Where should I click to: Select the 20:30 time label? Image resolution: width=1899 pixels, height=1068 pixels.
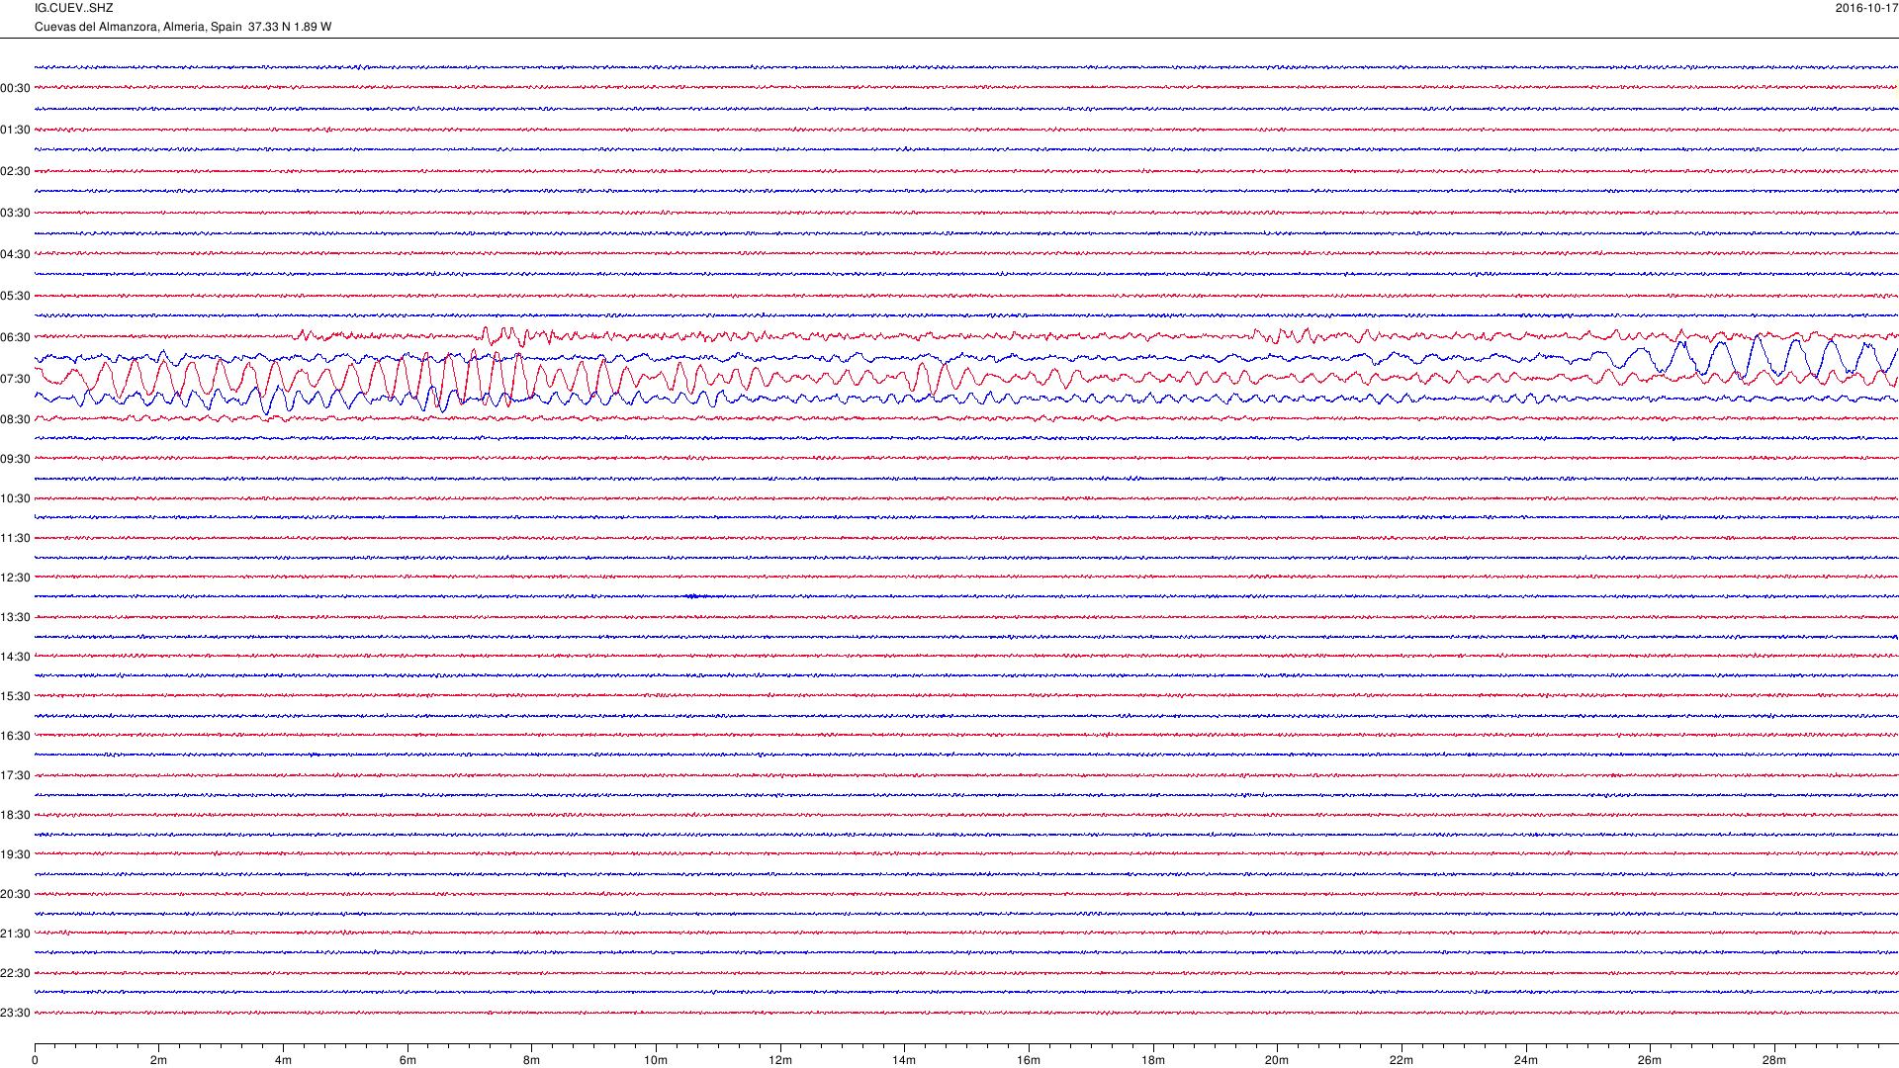click(15, 894)
